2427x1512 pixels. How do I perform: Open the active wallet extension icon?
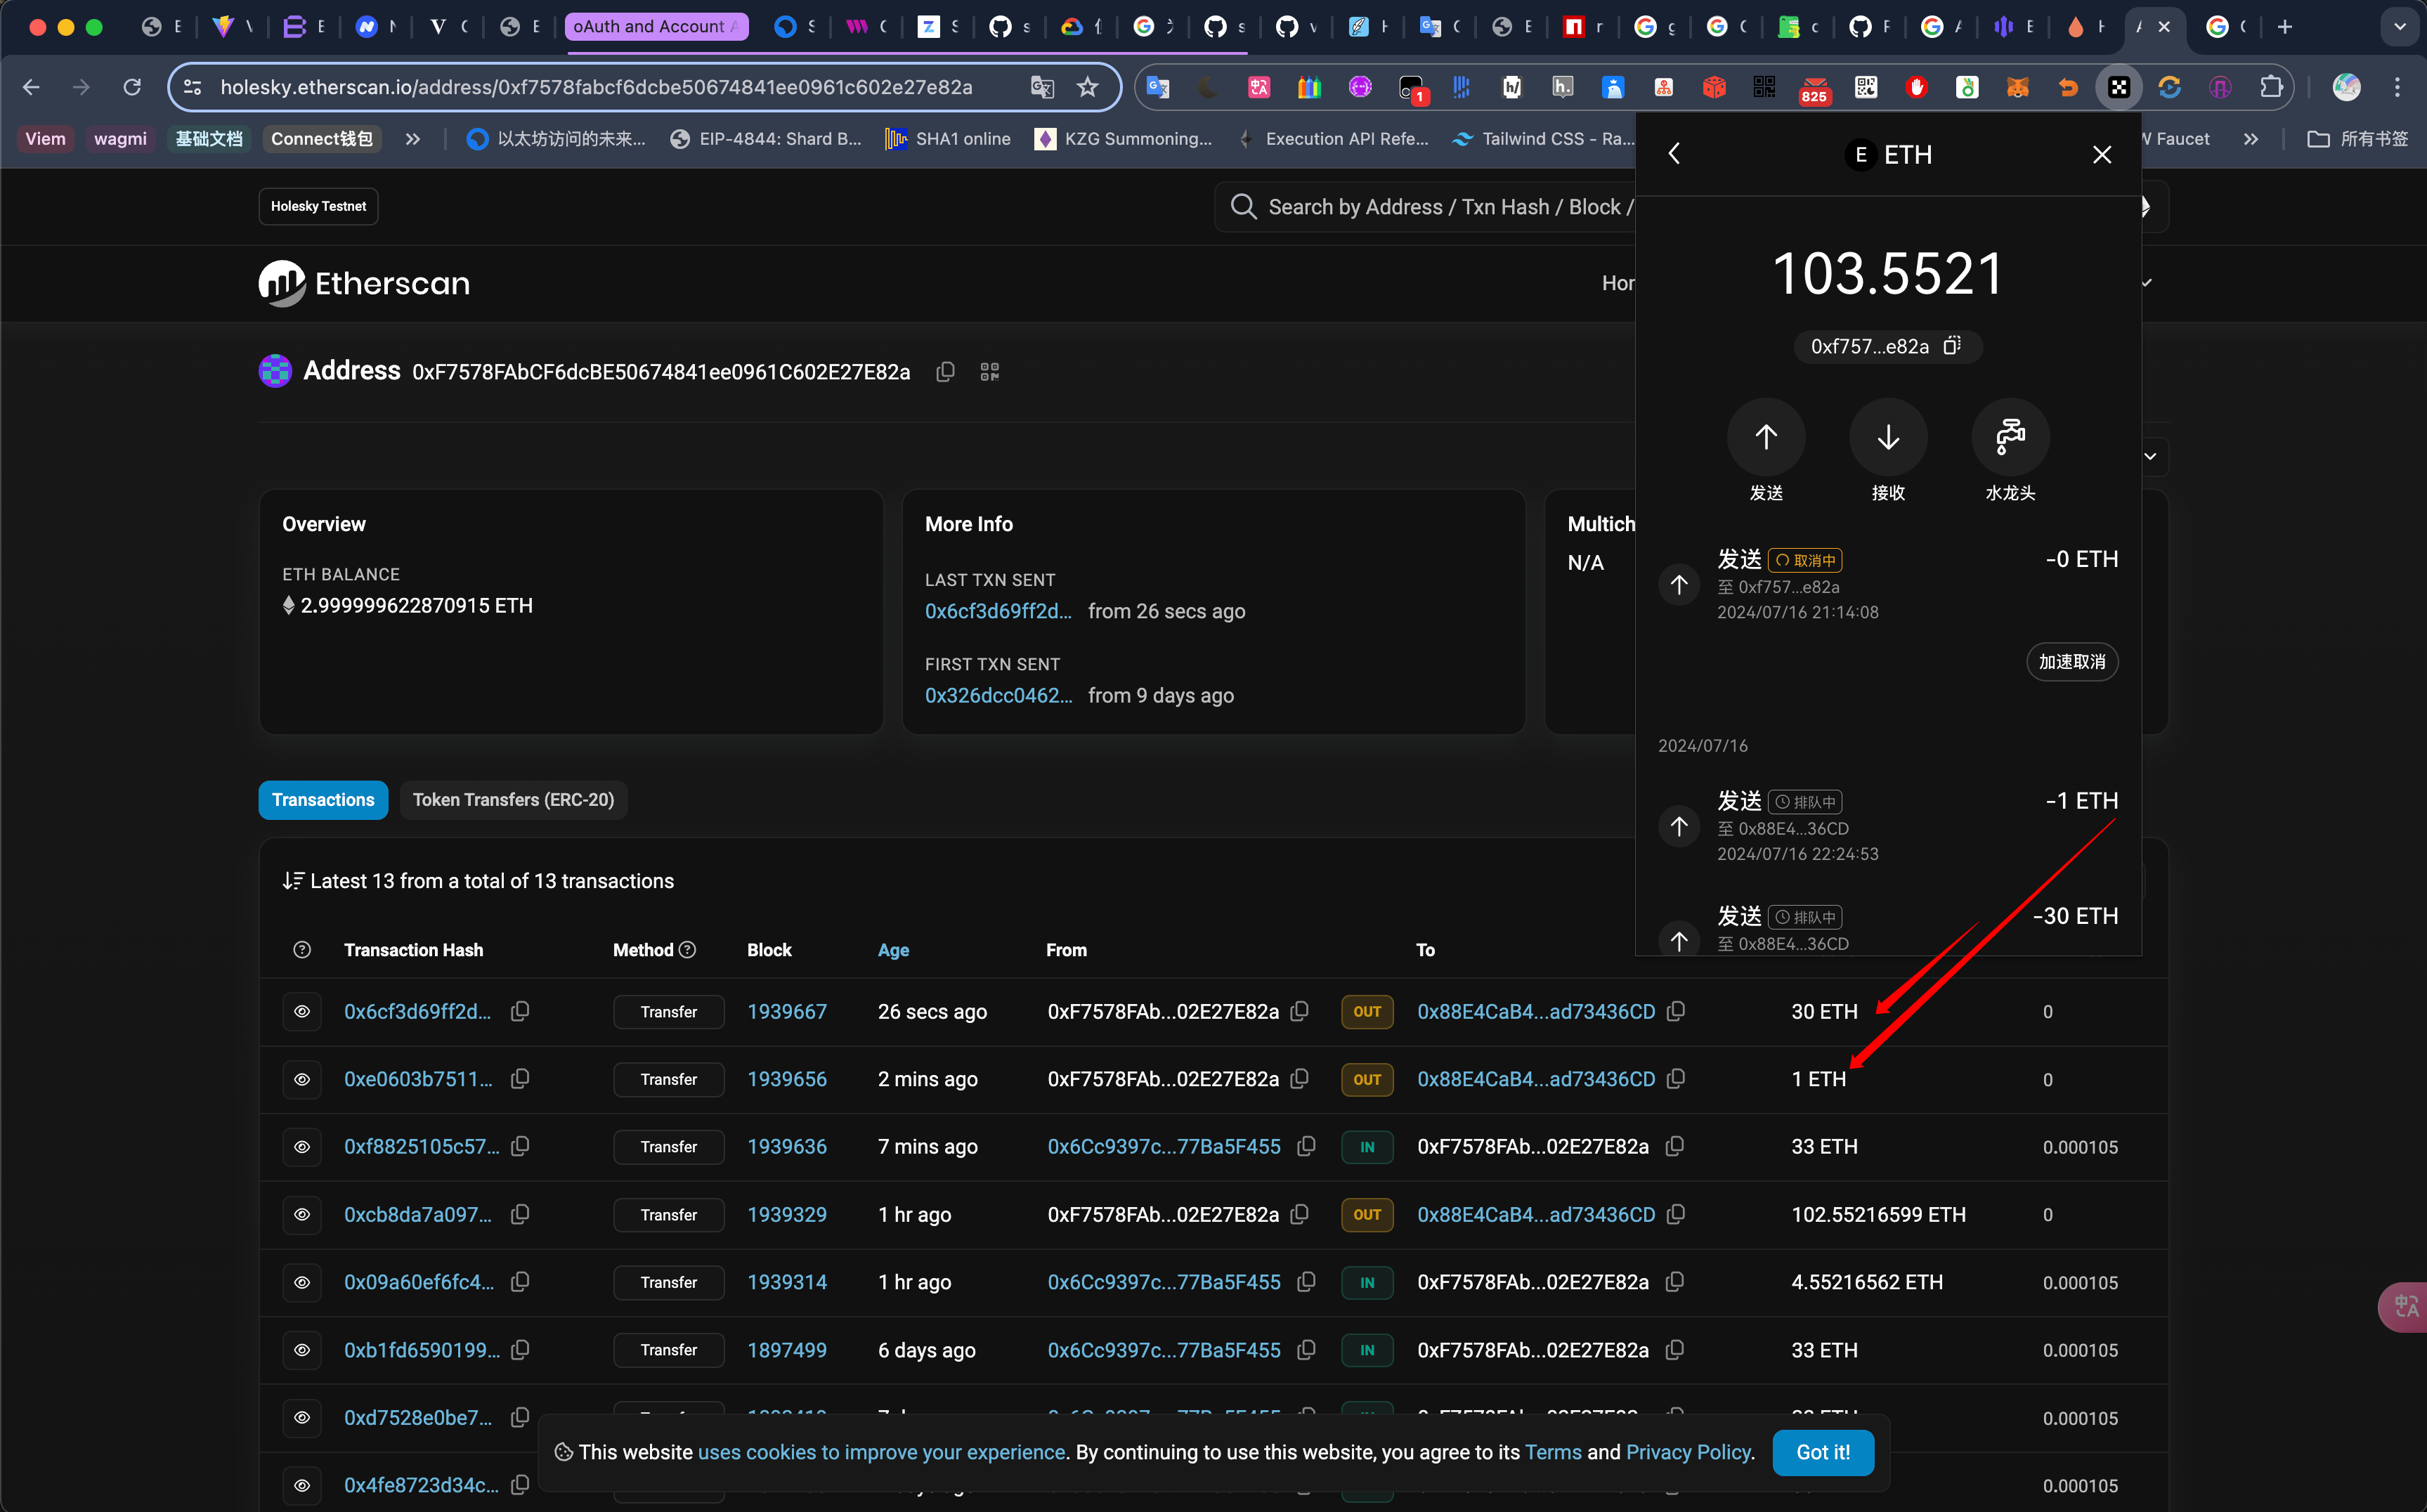(x=2118, y=87)
